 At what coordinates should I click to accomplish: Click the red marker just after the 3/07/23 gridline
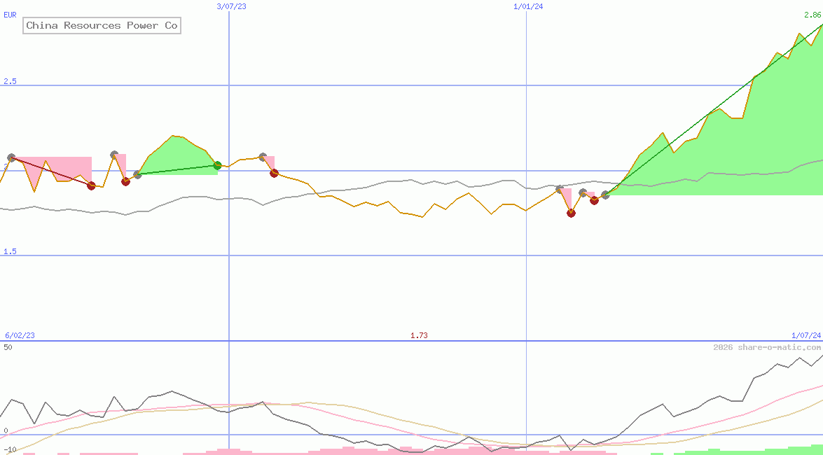(273, 173)
